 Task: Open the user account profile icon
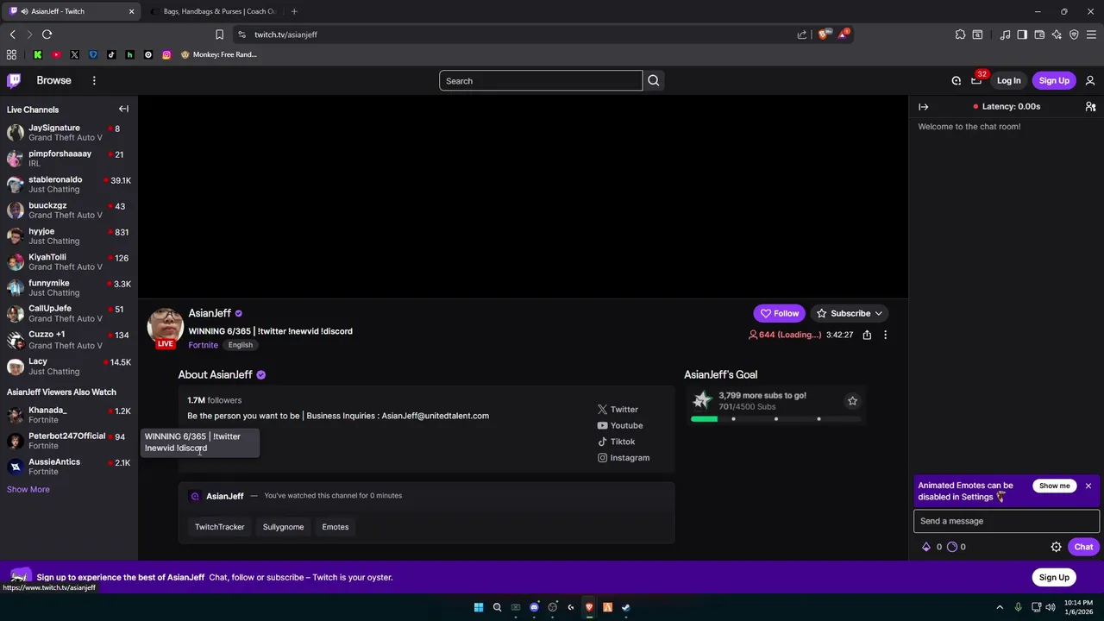coord(1090,80)
